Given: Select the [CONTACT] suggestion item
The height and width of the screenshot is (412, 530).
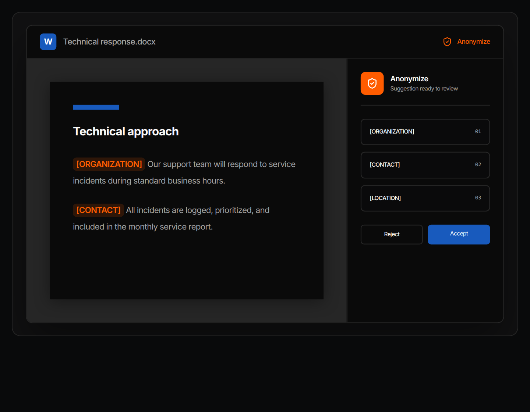Looking at the screenshot, I should click(x=425, y=165).
